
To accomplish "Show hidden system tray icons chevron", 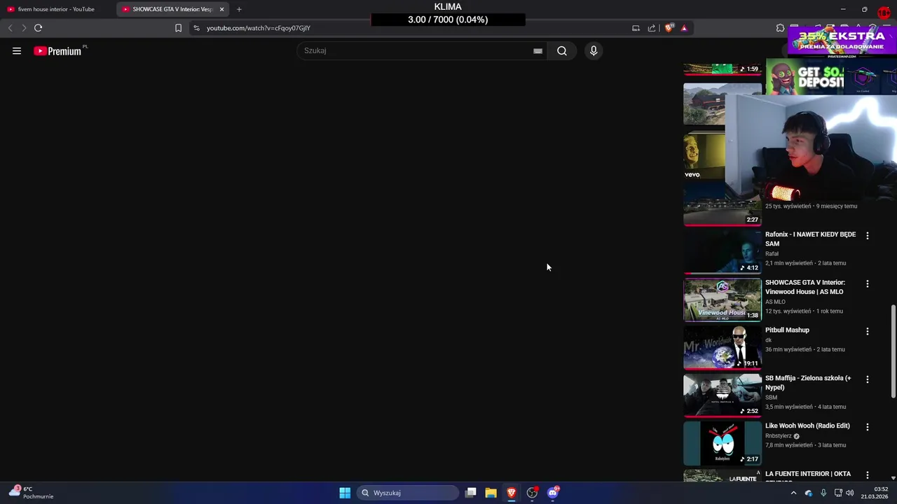I will click(793, 493).
